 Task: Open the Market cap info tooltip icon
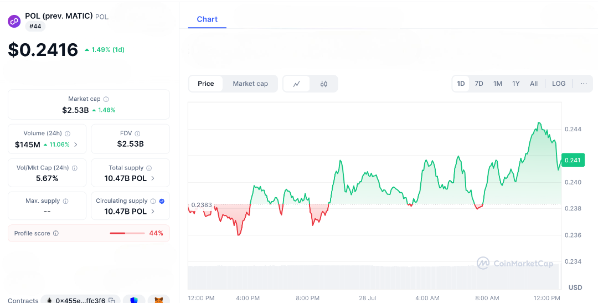pyautogui.click(x=106, y=99)
